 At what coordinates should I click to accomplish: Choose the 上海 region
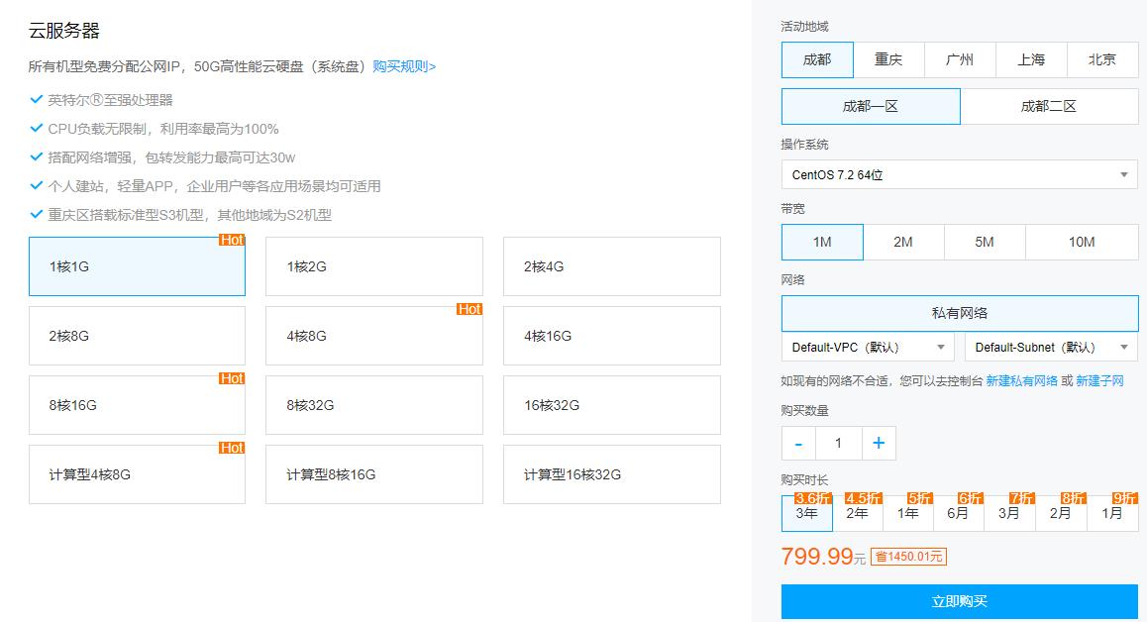pyautogui.click(x=1031, y=60)
